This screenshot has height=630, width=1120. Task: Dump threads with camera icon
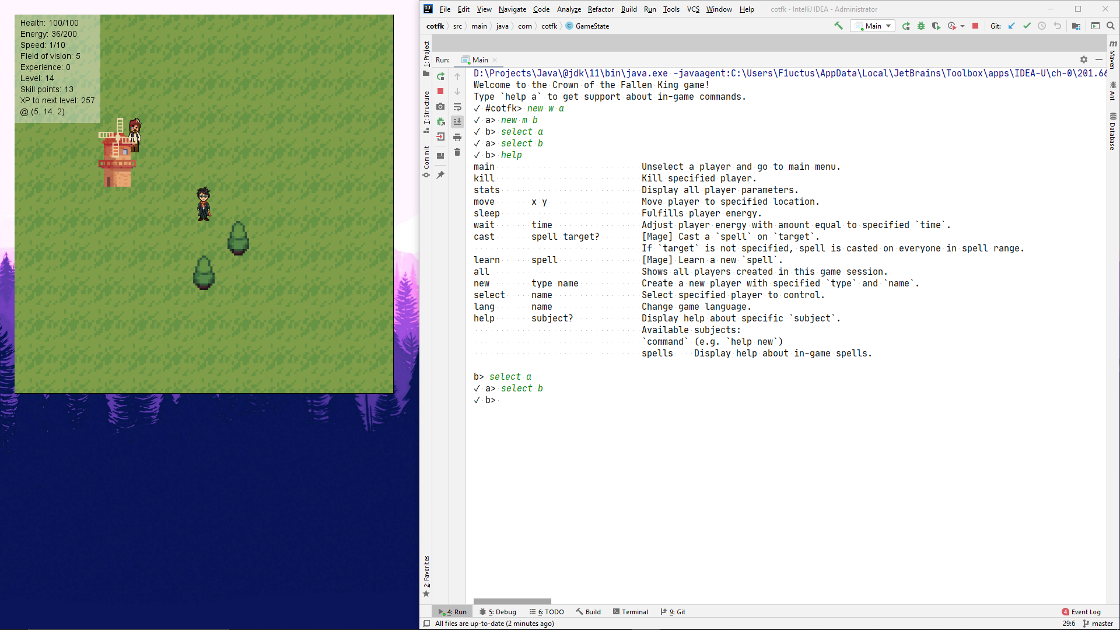[x=440, y=107]
